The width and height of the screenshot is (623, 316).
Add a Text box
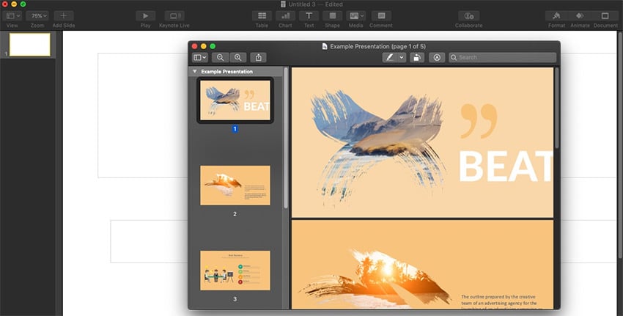[309, 15]
